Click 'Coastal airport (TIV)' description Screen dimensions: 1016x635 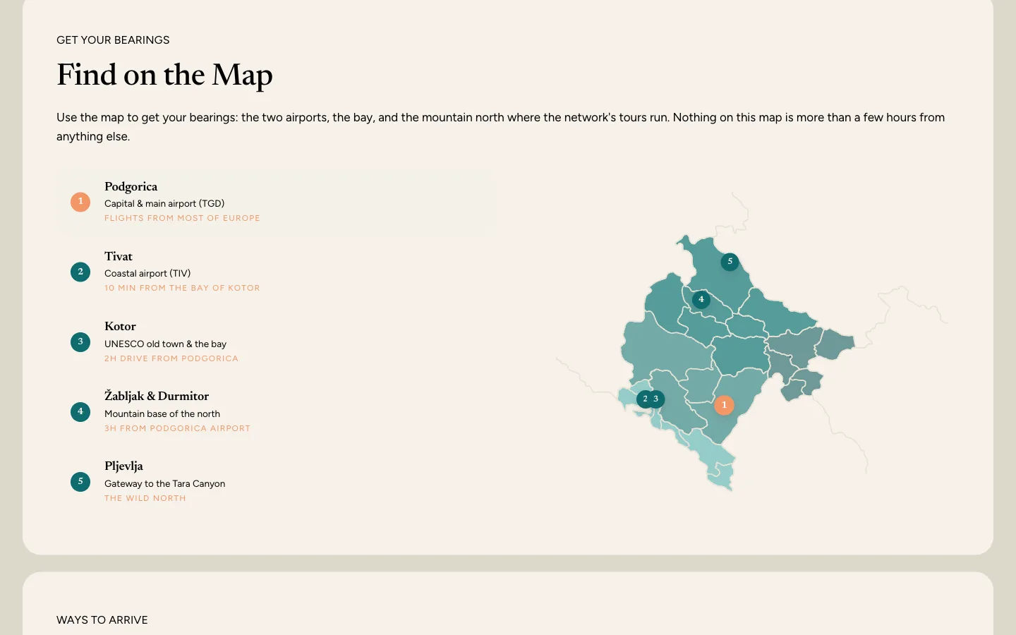coord(147,273)
